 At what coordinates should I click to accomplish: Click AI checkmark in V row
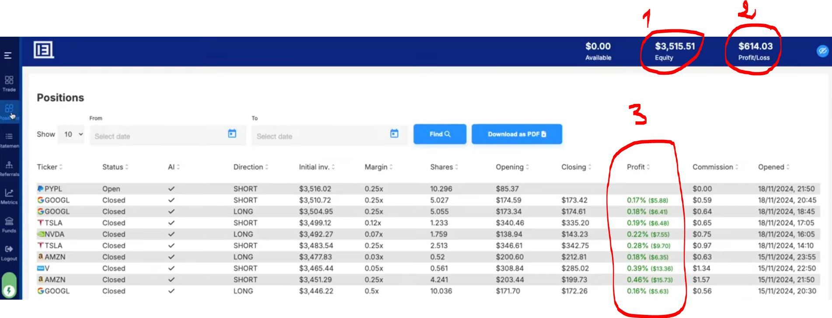click(171, 268)
